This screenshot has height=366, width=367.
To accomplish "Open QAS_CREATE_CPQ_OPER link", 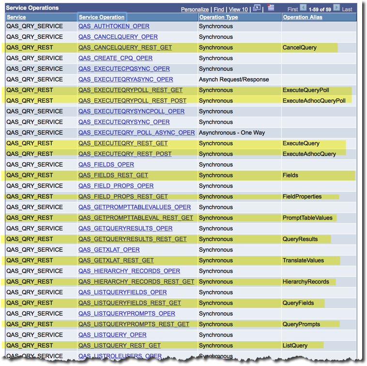I will [115, 58].
